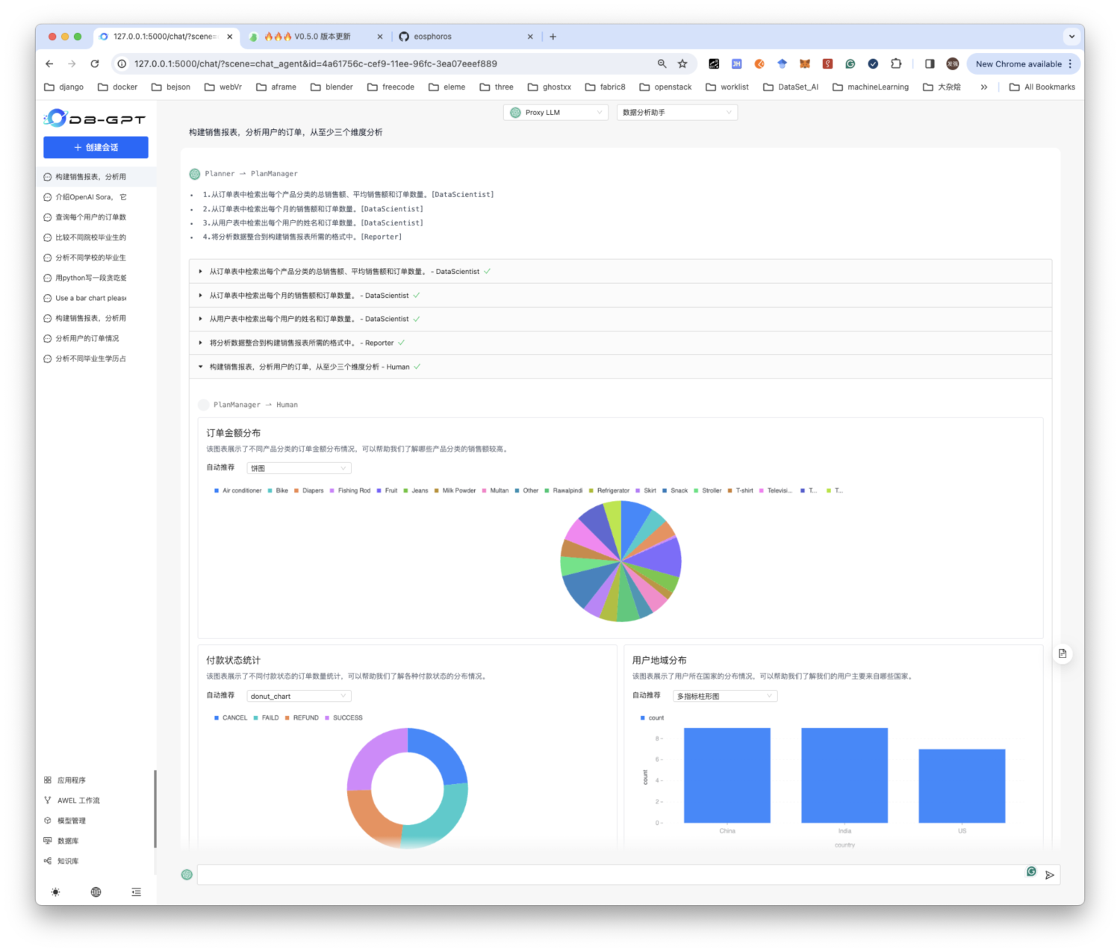This screenshot has width=1120, height=952.
Task: Expand the 每个月的销售额和订单数量 DataScientist step
Action: pos(620,295)
